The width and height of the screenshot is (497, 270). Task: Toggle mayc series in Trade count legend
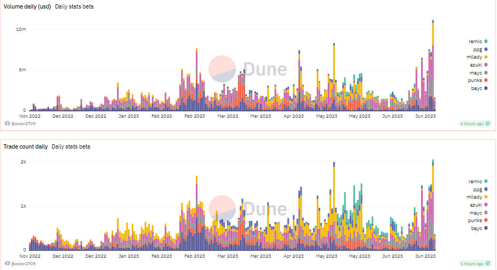pos(478,213)
